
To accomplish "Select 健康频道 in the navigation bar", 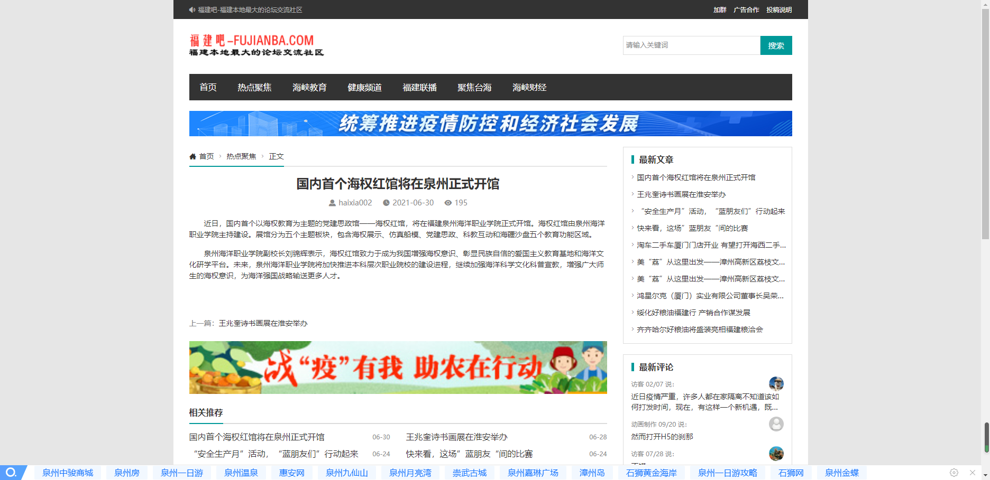I will [x=364, y=87].
